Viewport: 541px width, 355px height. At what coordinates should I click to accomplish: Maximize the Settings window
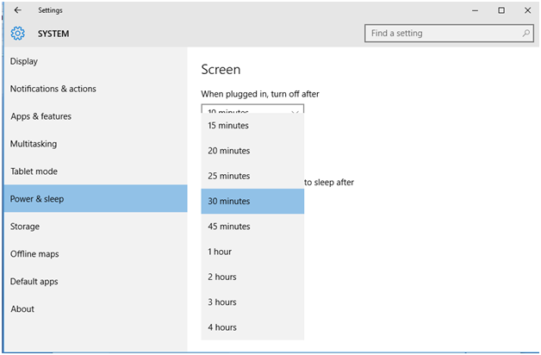click(x=501, y=10)
